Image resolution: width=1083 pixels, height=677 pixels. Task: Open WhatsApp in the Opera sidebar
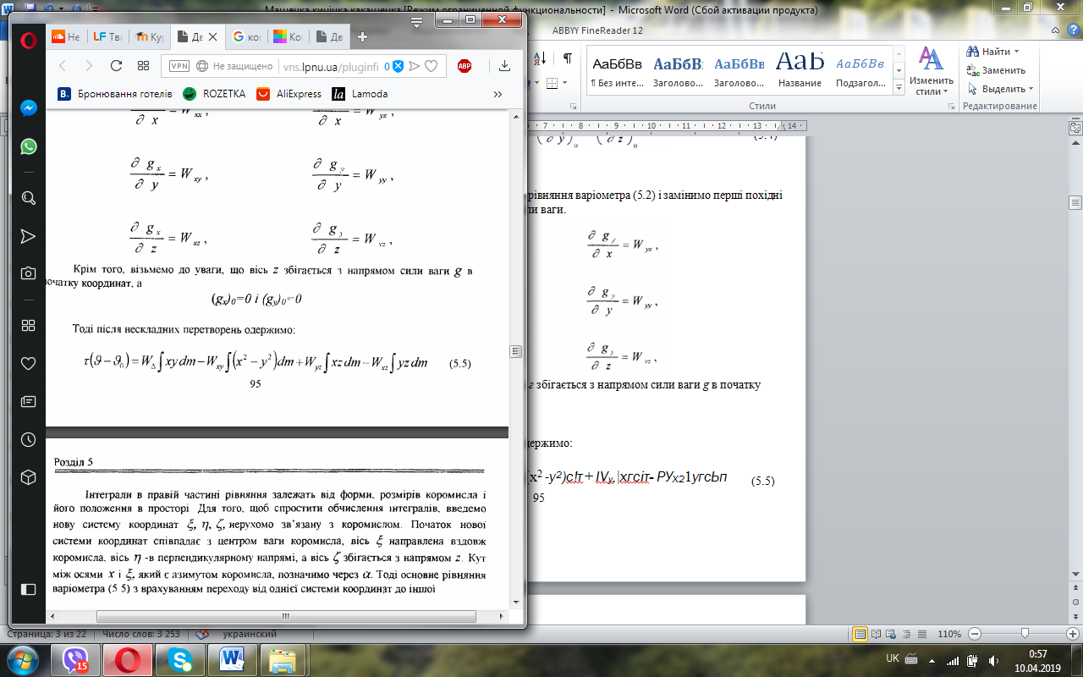click(x=28, y=146)
